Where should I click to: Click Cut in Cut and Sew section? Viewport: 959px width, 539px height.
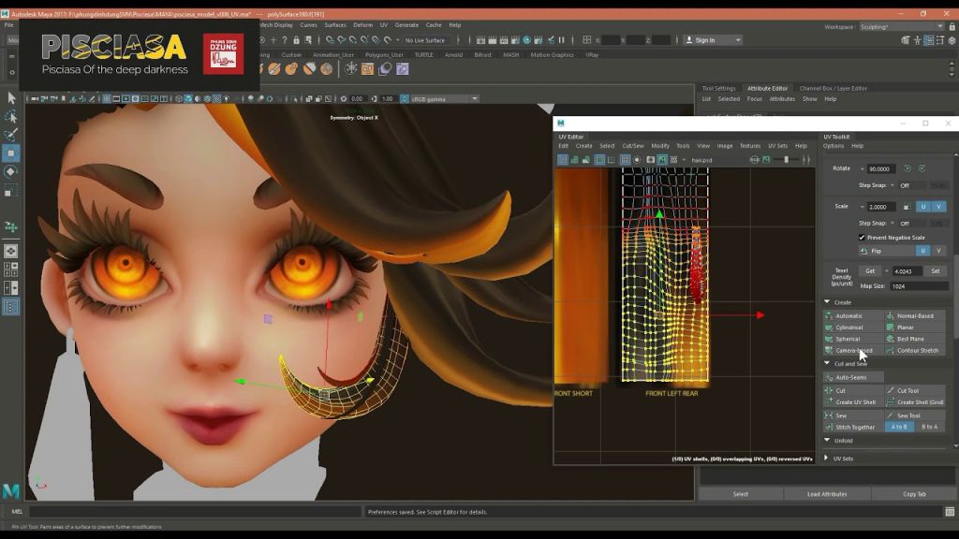pos(853,390)
